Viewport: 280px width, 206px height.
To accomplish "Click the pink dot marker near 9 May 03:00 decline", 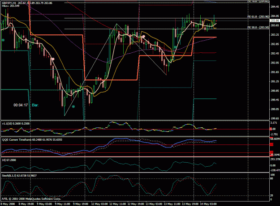I will click(x=53, y=59).
